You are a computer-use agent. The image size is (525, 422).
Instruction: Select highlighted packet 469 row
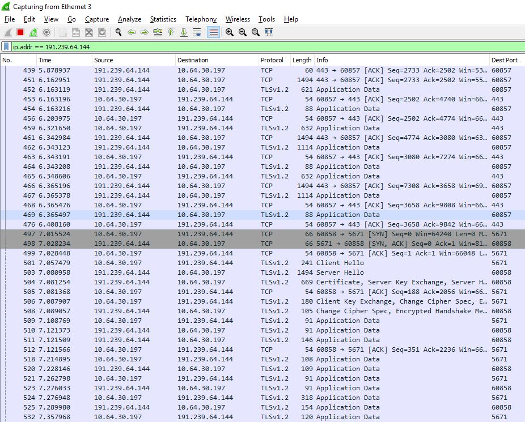(262, 215)
